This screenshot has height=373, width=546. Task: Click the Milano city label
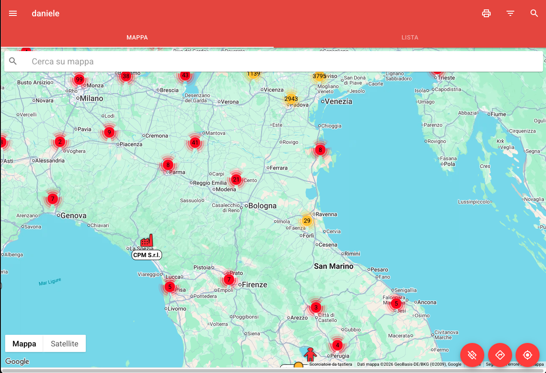[91, 98]
